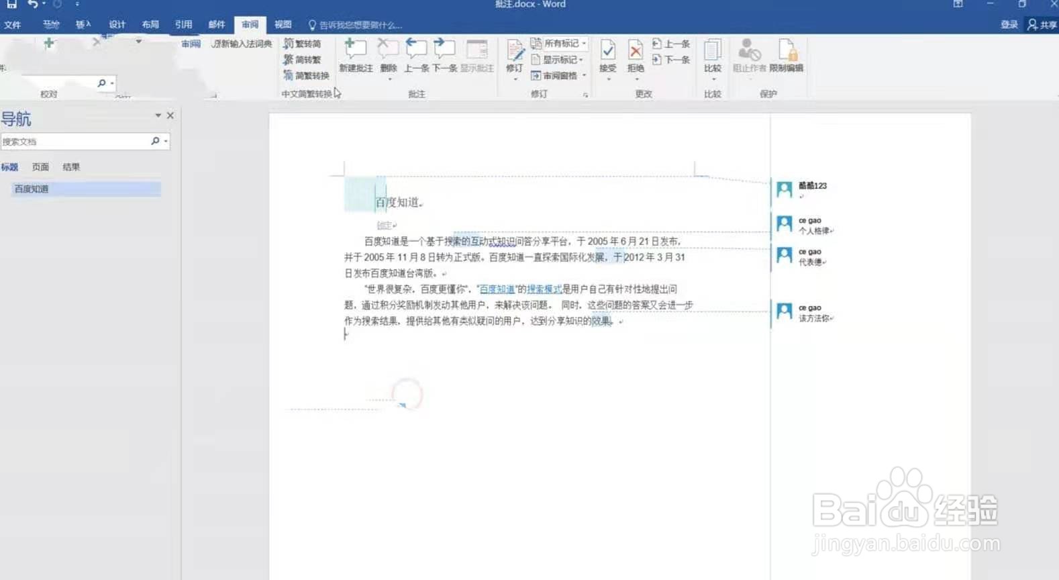Click the Undo icon in quick access
This screenshot has height=580, width=1059.
[32, 5]
